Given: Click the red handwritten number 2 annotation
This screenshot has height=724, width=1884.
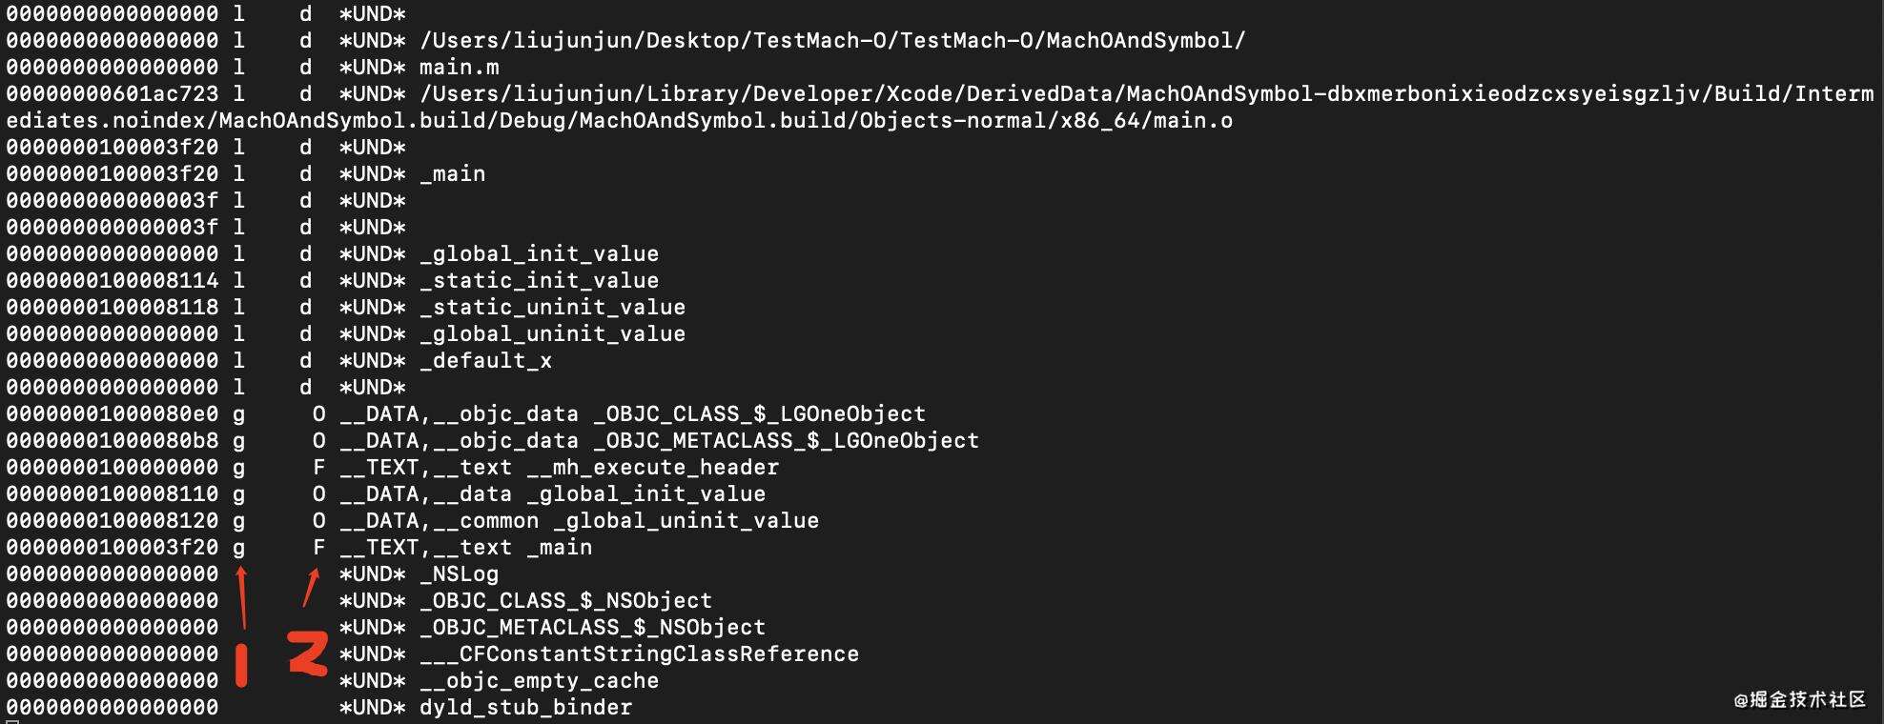Looking at the screenshot, I should coord(308,654).
